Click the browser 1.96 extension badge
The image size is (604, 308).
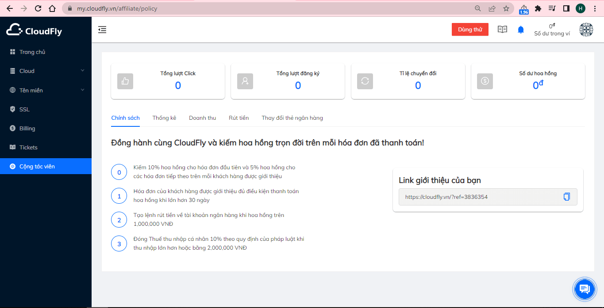pyautogui.click(x=524, y=9)
